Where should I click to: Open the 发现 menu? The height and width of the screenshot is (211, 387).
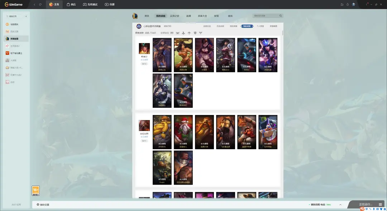coord(216,16)
